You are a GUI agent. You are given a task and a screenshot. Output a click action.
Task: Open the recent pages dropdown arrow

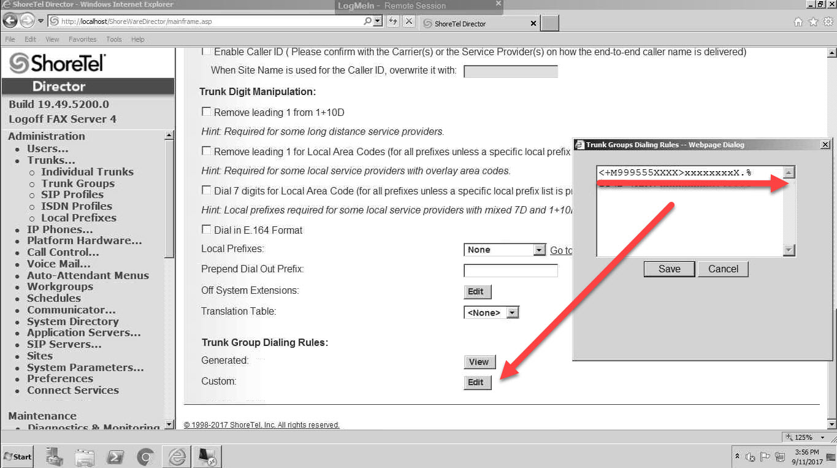[41, 21]
